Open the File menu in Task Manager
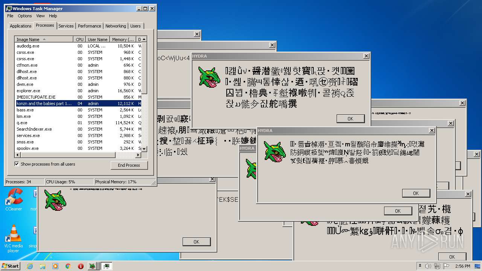 click(x=10, y=16)
